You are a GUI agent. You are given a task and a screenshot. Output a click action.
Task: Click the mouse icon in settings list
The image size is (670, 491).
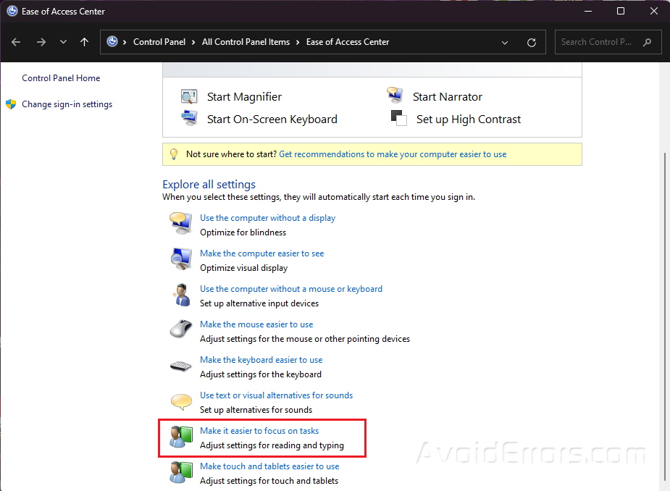180,330
